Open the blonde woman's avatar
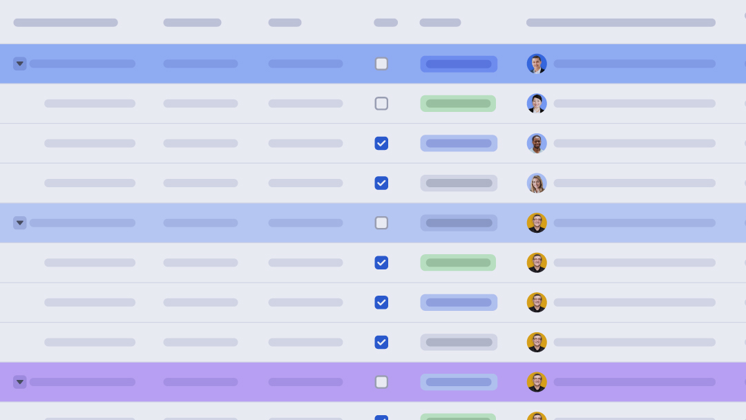The image size is (746, 420). [537, 183]
